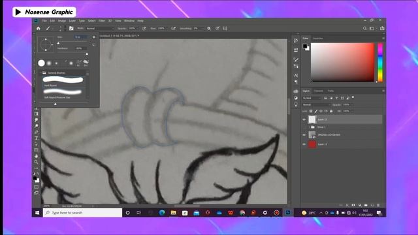Toggle Quick Mask mode icon in toolbox
The height and width of the screenshot is (235, 418).
[x=37, y=187]
